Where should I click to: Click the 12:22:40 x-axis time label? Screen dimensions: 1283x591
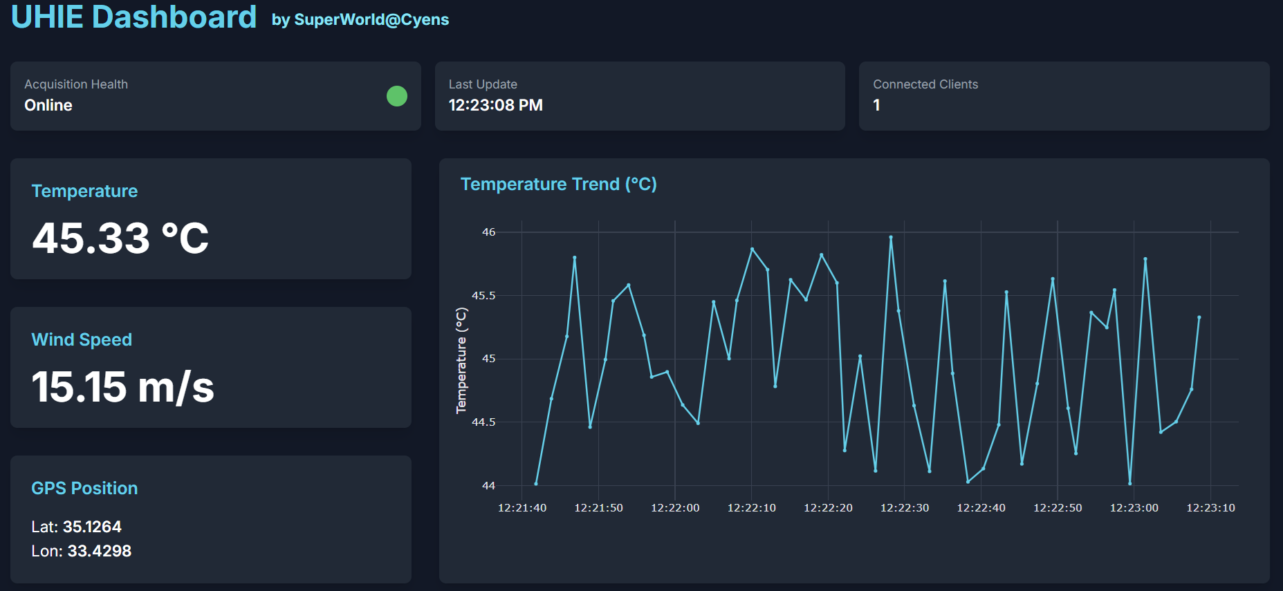point(981,507)
